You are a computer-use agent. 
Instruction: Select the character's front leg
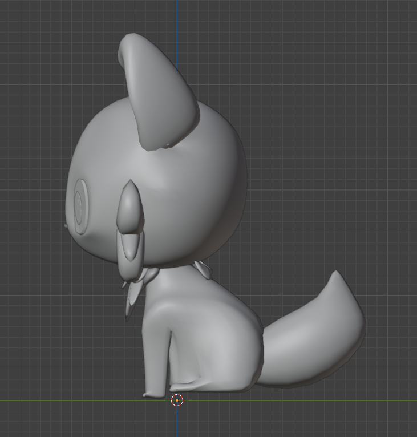pyautogui.click(x=157, y=348)
